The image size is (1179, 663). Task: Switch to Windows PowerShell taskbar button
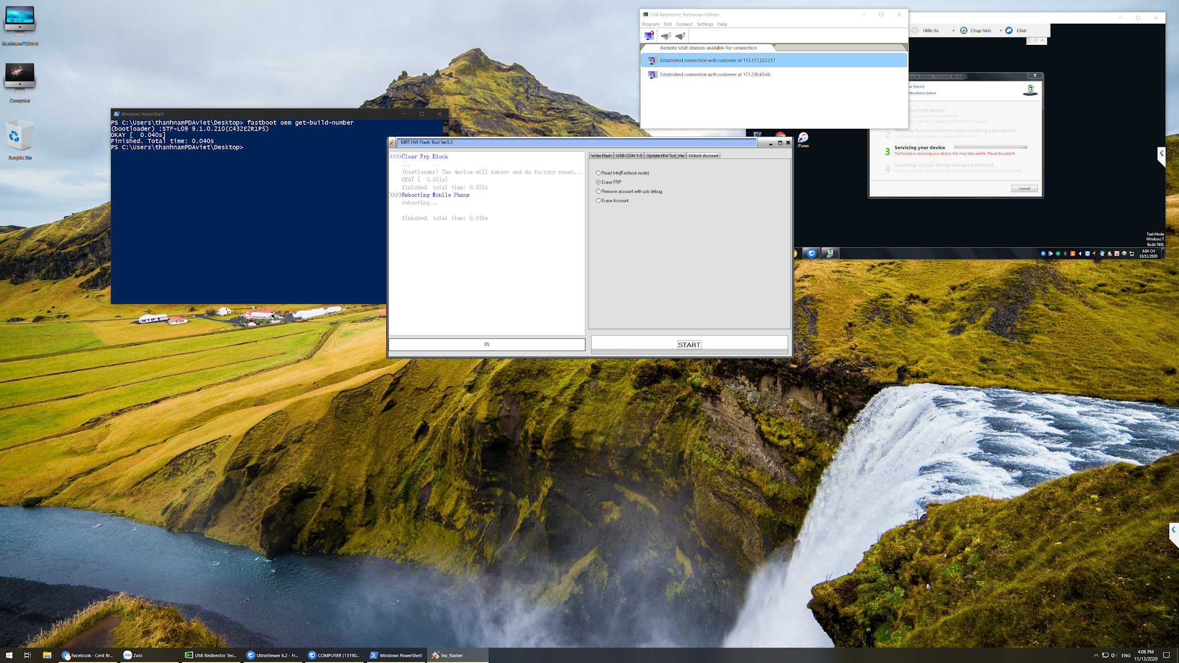click(x=396, y=655)
